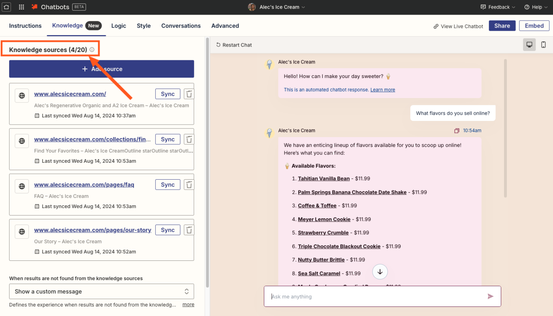Open the Alec's Ice Cream chatbot switcher

276,7
